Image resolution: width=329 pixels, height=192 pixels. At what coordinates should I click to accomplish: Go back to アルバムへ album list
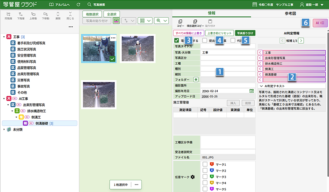pyautogui.click(x=59, y=5)
